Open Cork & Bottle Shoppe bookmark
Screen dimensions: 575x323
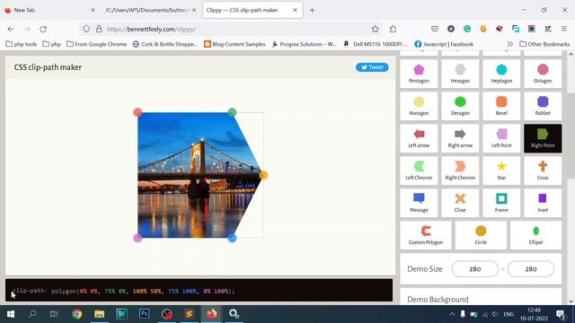(164, 44)
